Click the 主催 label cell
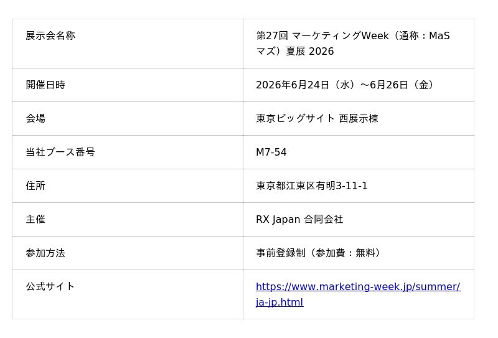 point(128,220)
